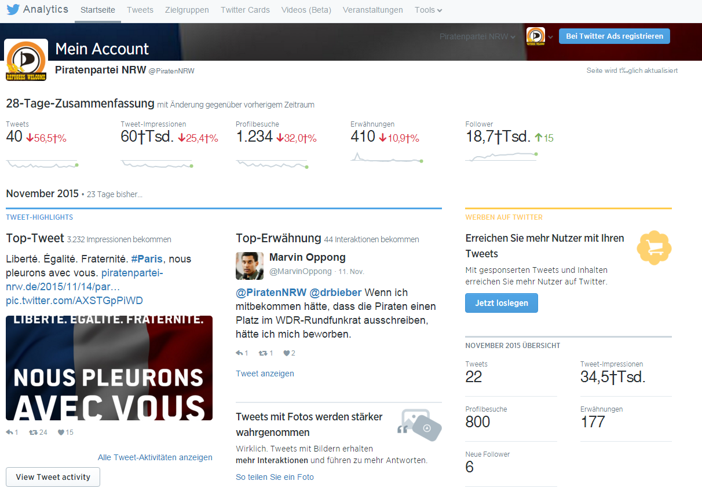
Task: Open the Zielgruppen tab
Action: pyautogui.click(x=187, y=10)
